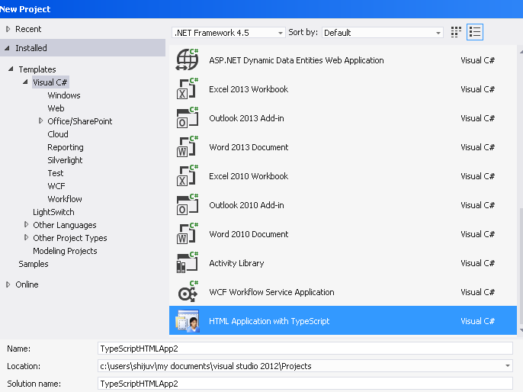Image resolution: width=523 pixels, height=392 pixels.
Task: Select 'Excel 2010 Workbook' template name
Action: tap(249, 176)
